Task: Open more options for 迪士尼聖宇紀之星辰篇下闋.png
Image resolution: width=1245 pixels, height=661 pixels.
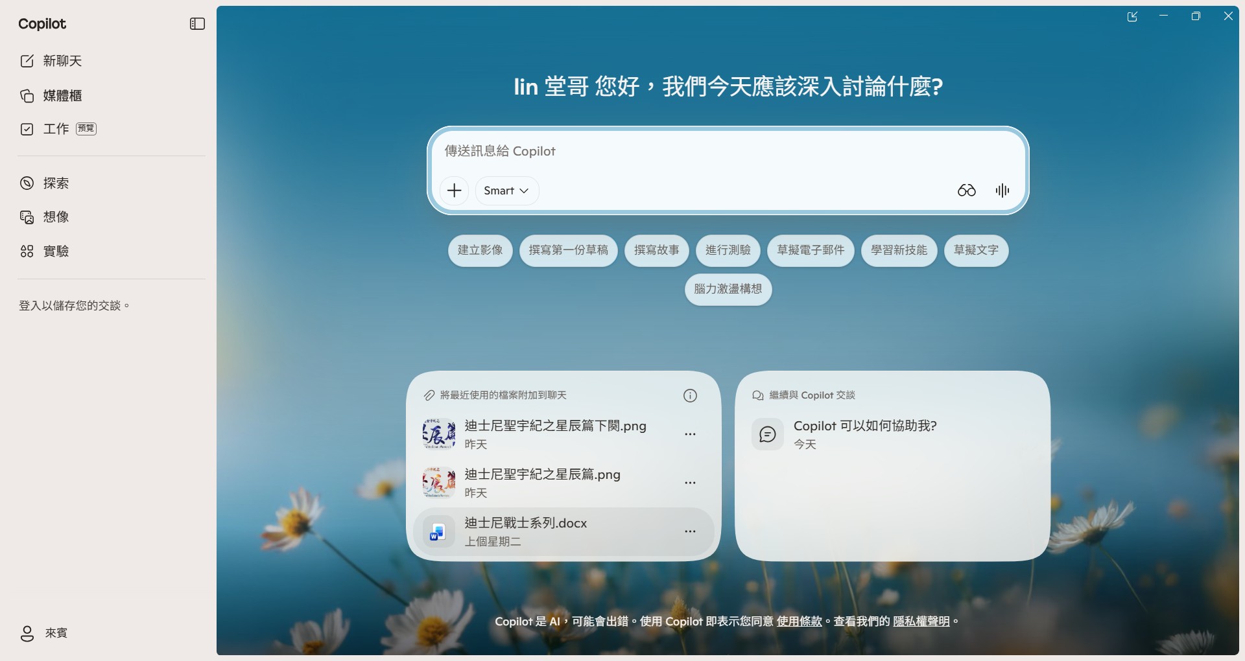Action: [x=690, y=434]
